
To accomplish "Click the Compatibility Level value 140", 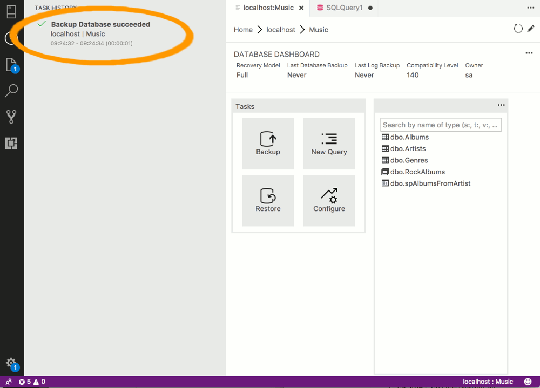I will (413, 75).
